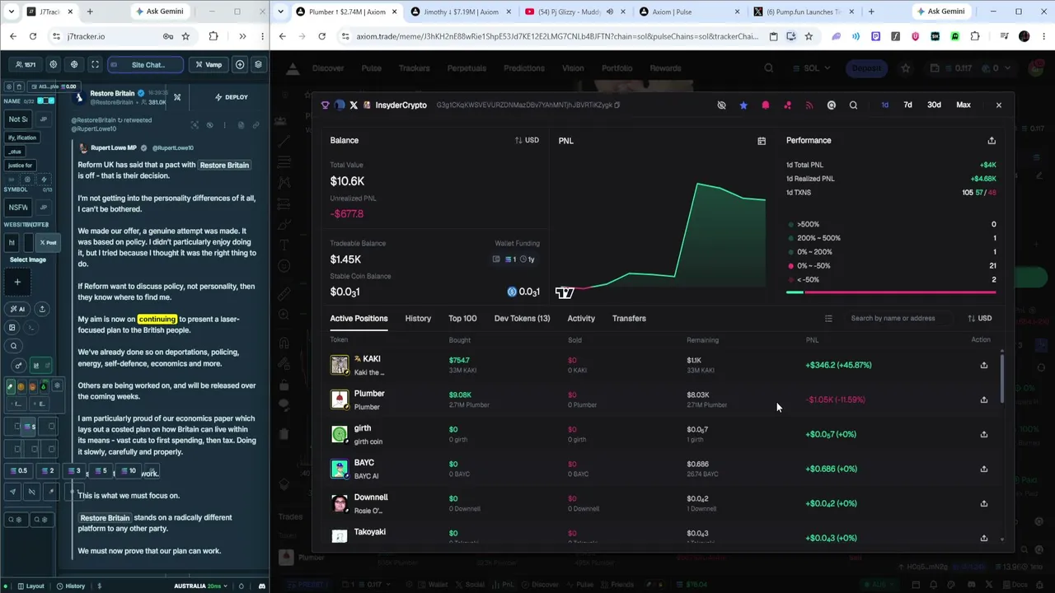The height and width of the screenshot is (593, 1055).
Task: Open the PNL calendar icon
Action: pos(762,141)
